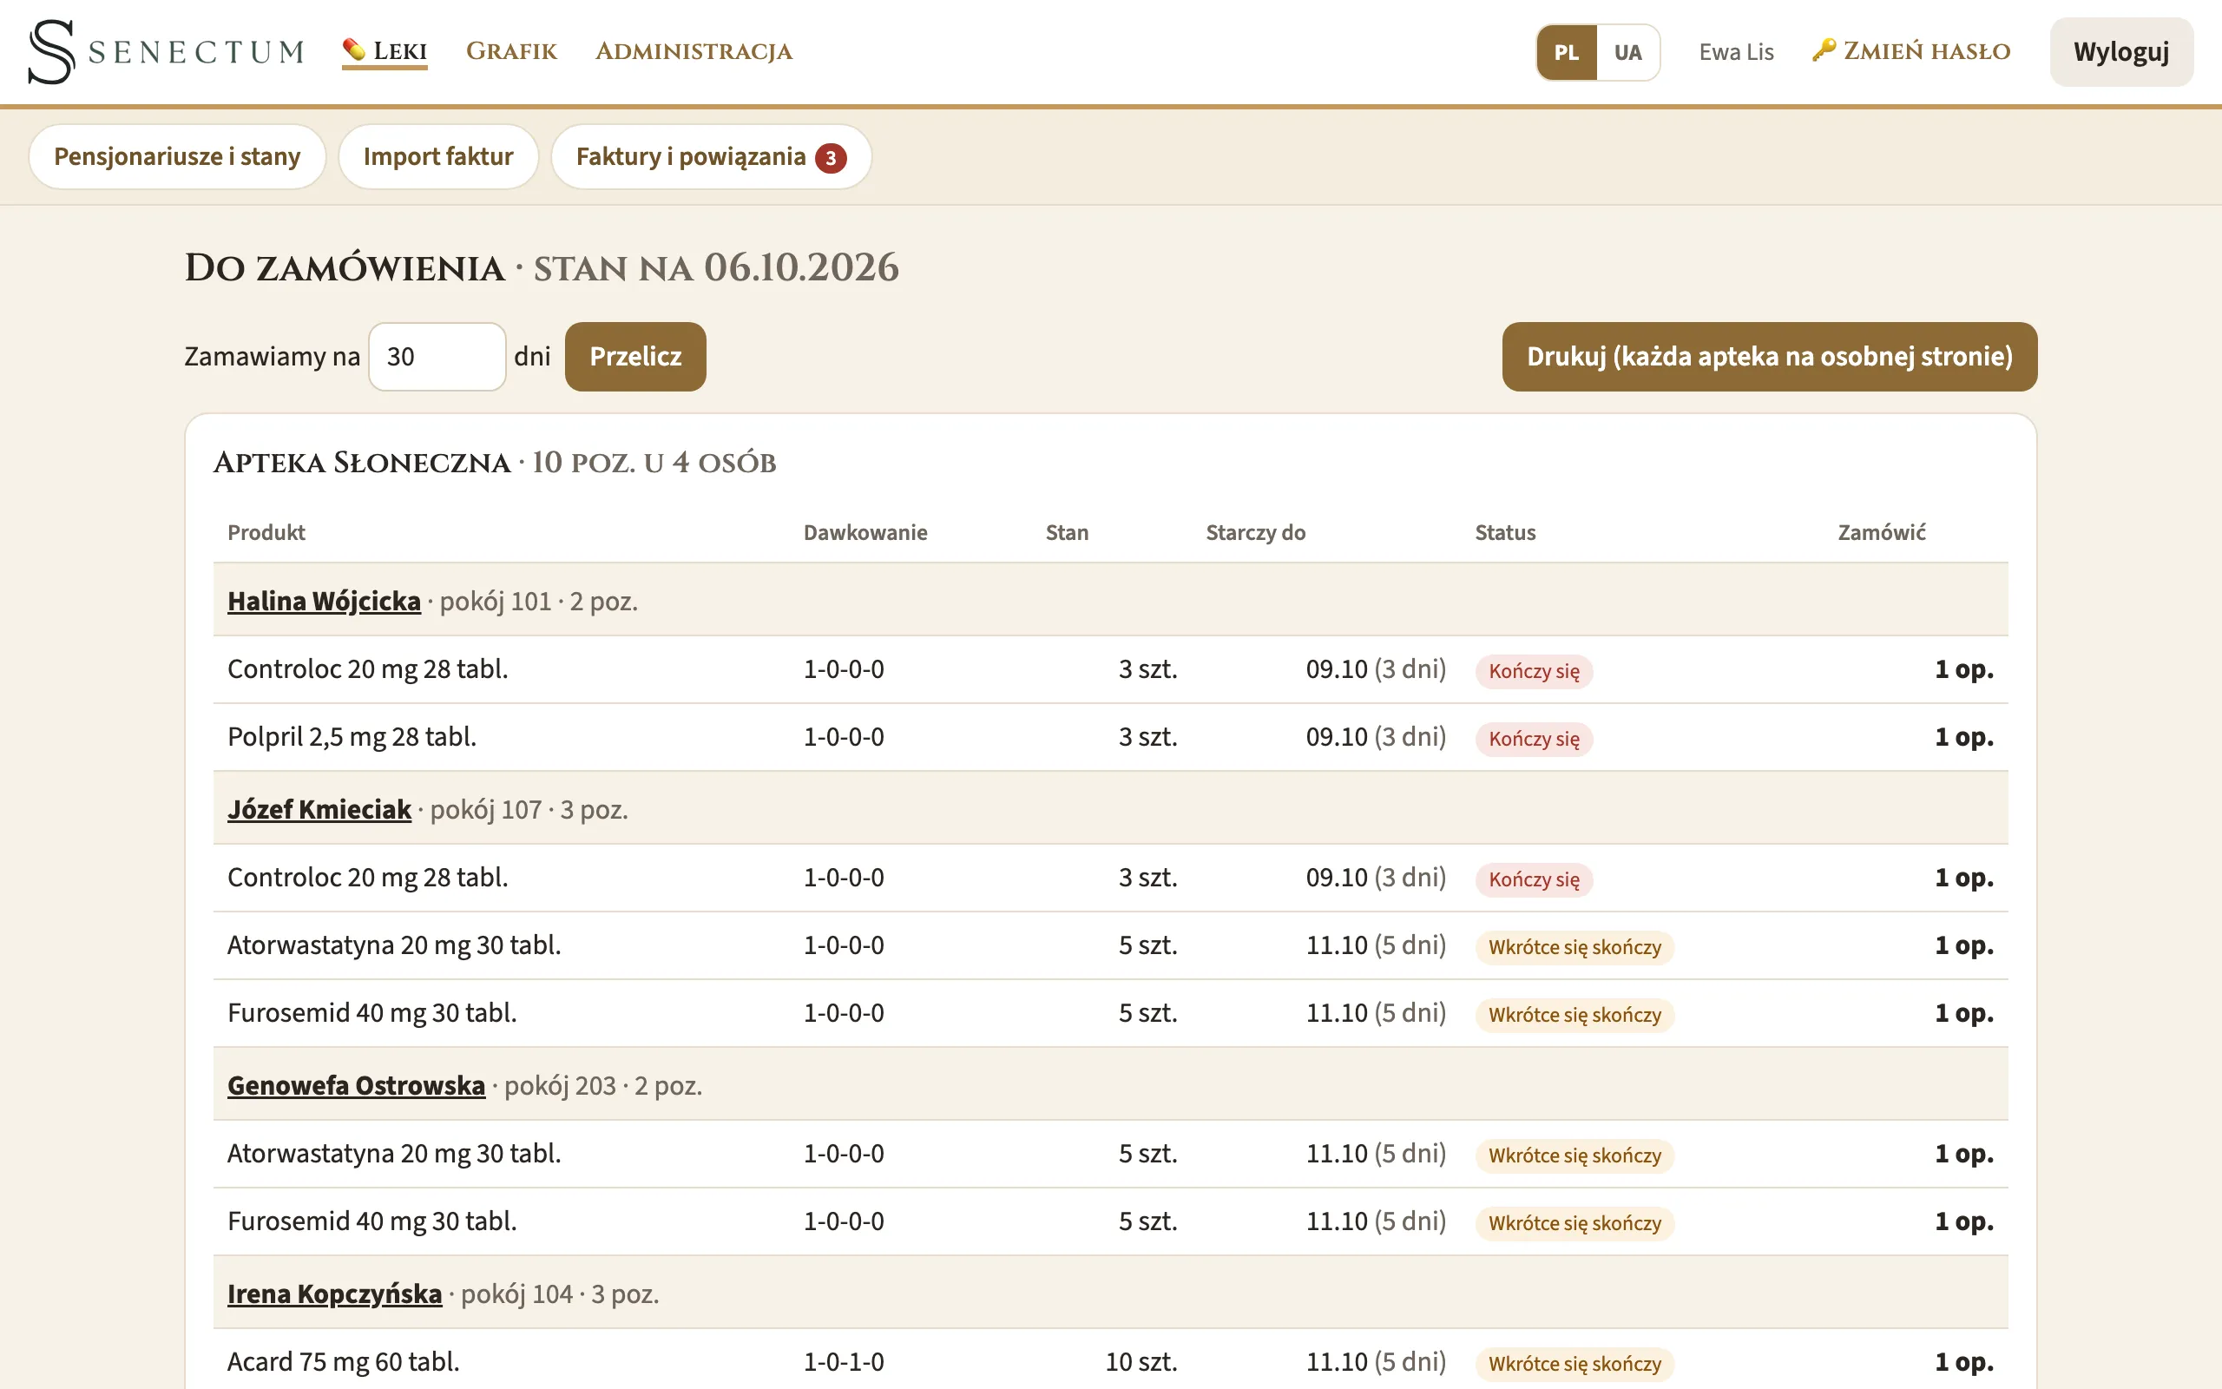Click the 1-0-1-0 dosage for Acard

click(x=844, y=1361)
